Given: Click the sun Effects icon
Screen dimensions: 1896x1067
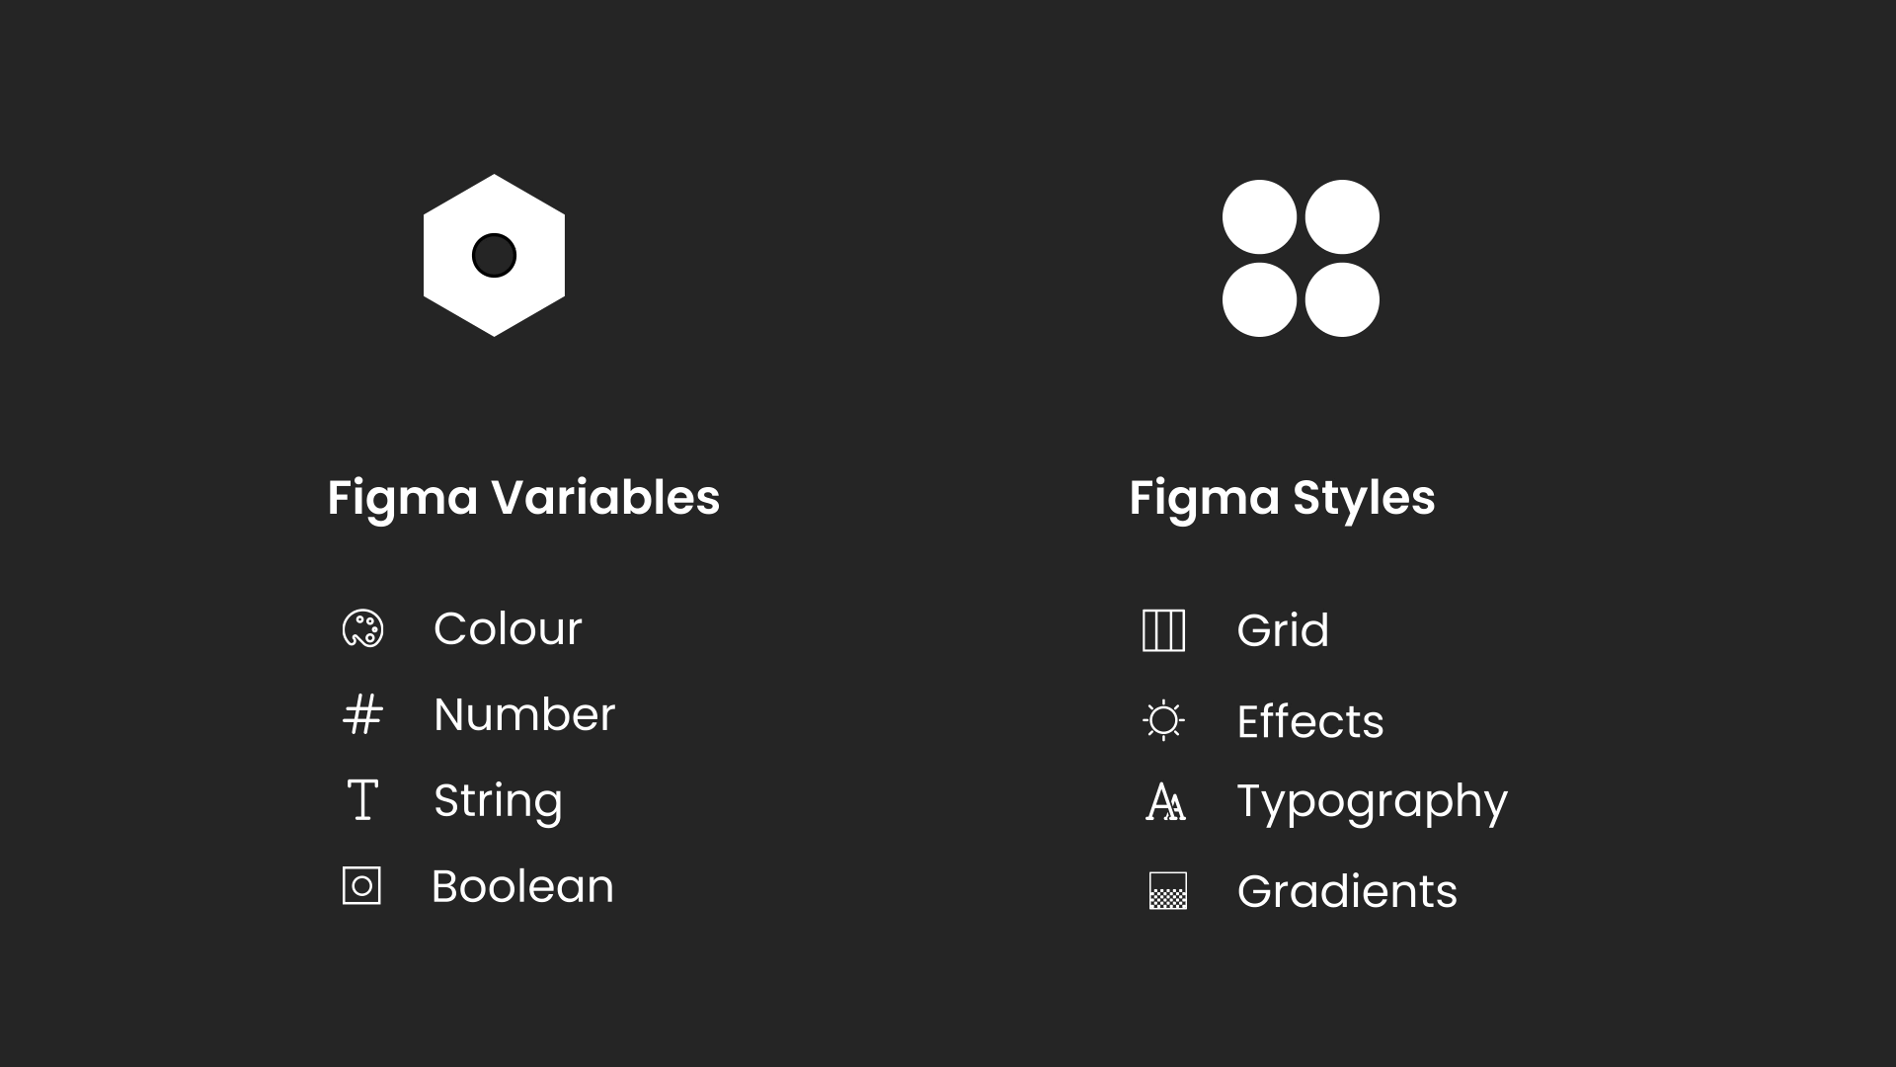Looking at the screenshot, I should pos(1163,720).
